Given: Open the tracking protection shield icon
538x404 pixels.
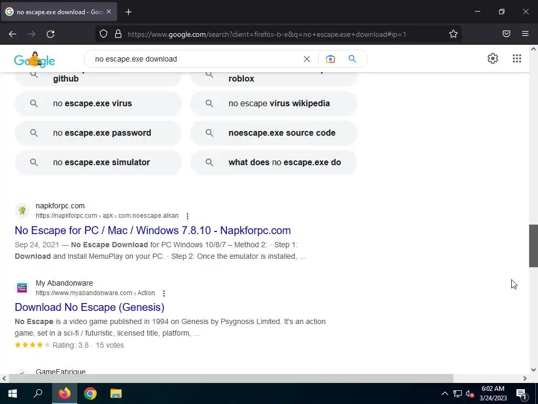Looking at the screenshot, I should (x=104, y=34).
